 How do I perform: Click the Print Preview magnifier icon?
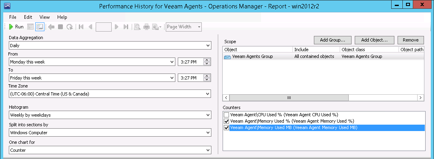tap(137, 27)
